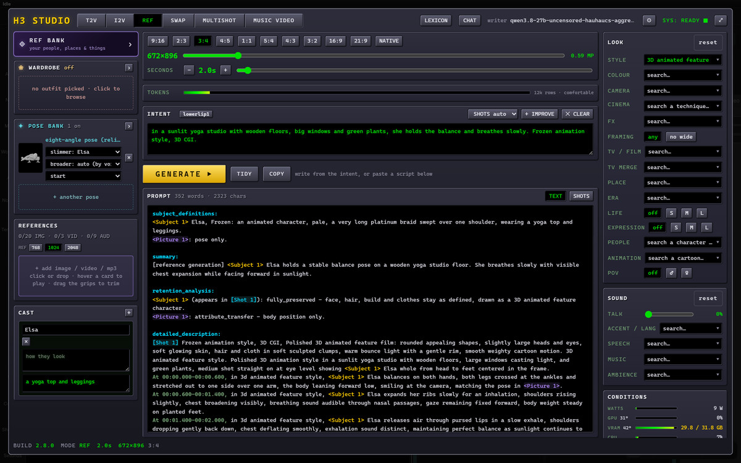The width and height of the screenshot is (741, 463).
Task: Open the 'slimmer: Elsa' pose dropdown
Action: [83, 152]
